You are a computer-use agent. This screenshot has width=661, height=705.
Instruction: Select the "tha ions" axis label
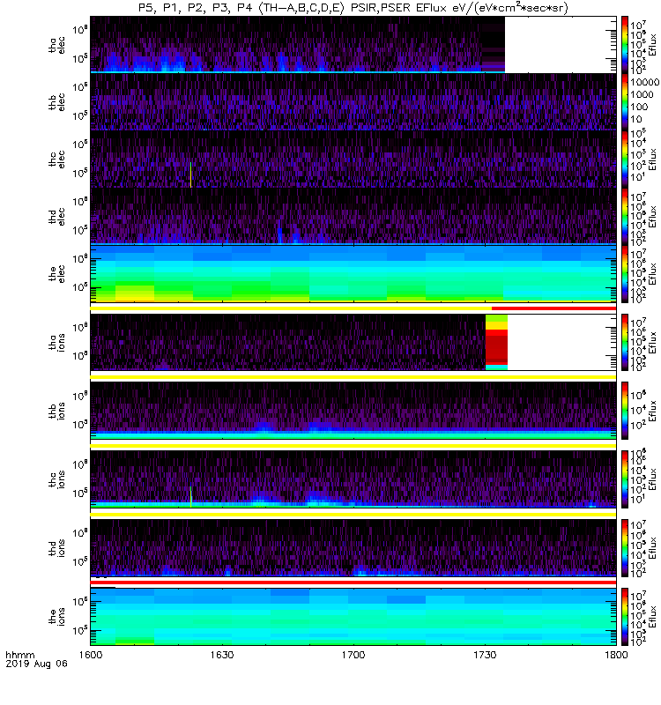(x=56, y=342)
